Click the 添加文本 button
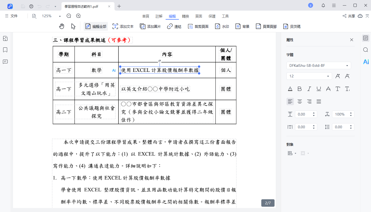The width and height of the screenshot is (371, 212). click(x=123, y=26)
